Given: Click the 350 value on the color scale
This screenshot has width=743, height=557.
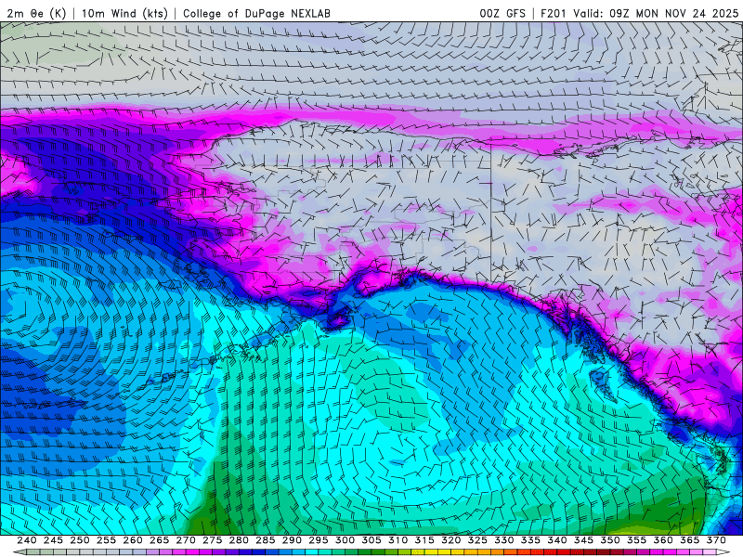Looking at the screenshot, I should (610, 540).
